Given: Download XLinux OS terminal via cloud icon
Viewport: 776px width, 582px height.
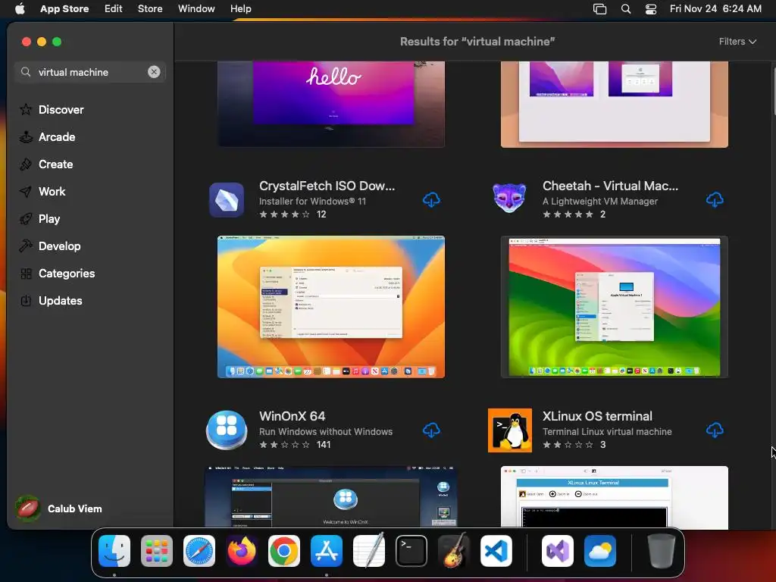Looking at the screenshot, I should point(714,430).
